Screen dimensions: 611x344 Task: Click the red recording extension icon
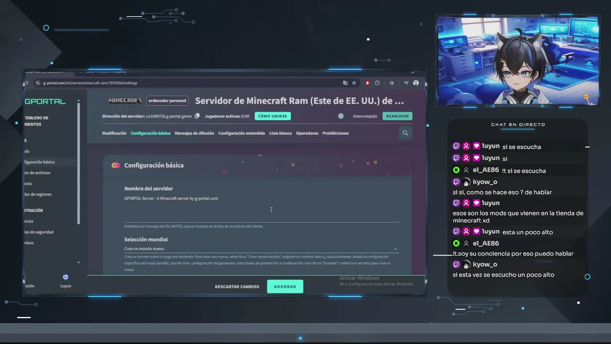coord(368,83)
